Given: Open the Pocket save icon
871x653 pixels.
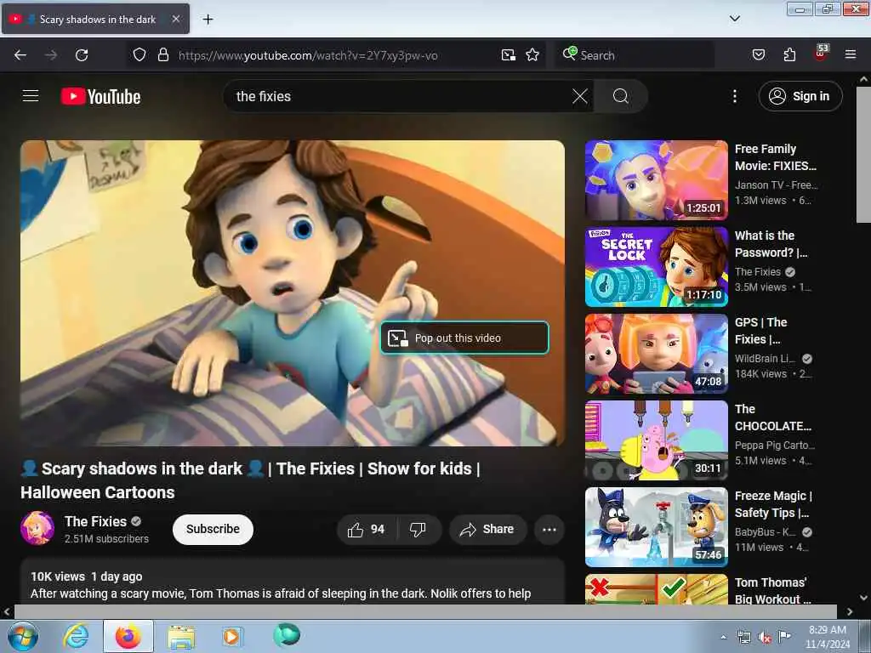Looking at the screenshot, I should pyautogui.click(x=758, y=55).
